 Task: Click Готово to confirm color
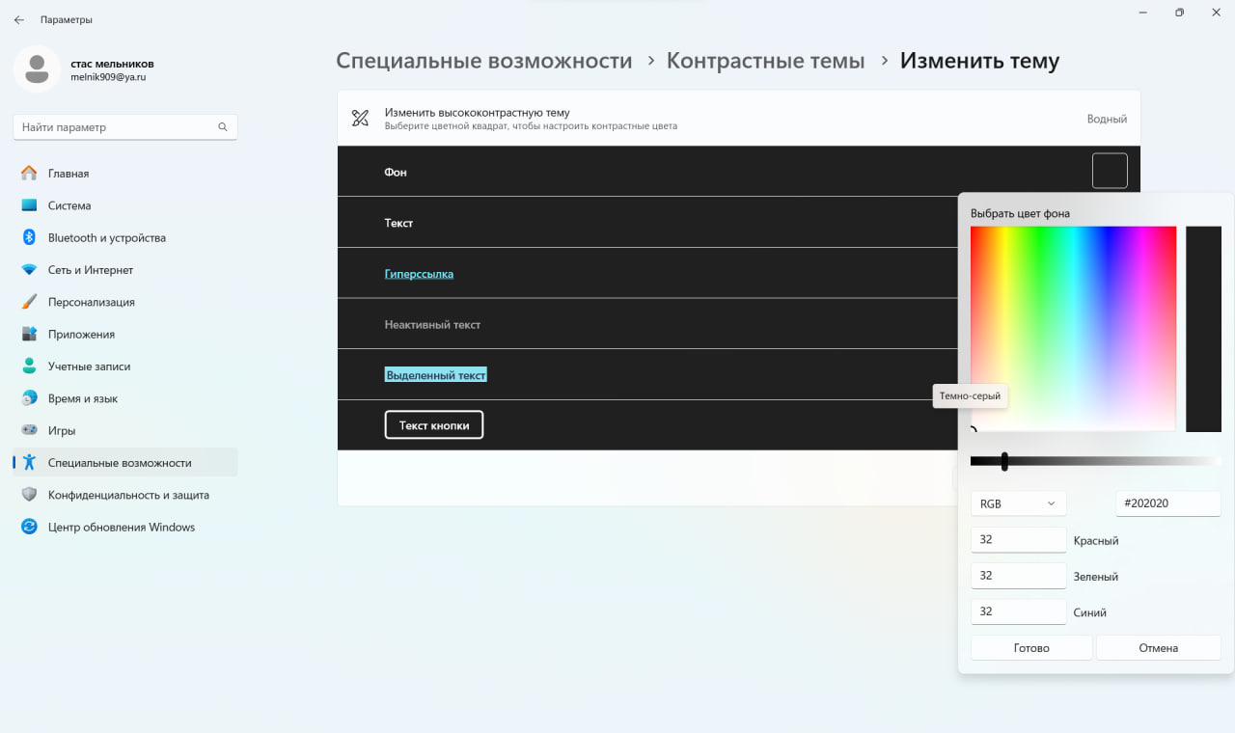[x=1031, y=648]
